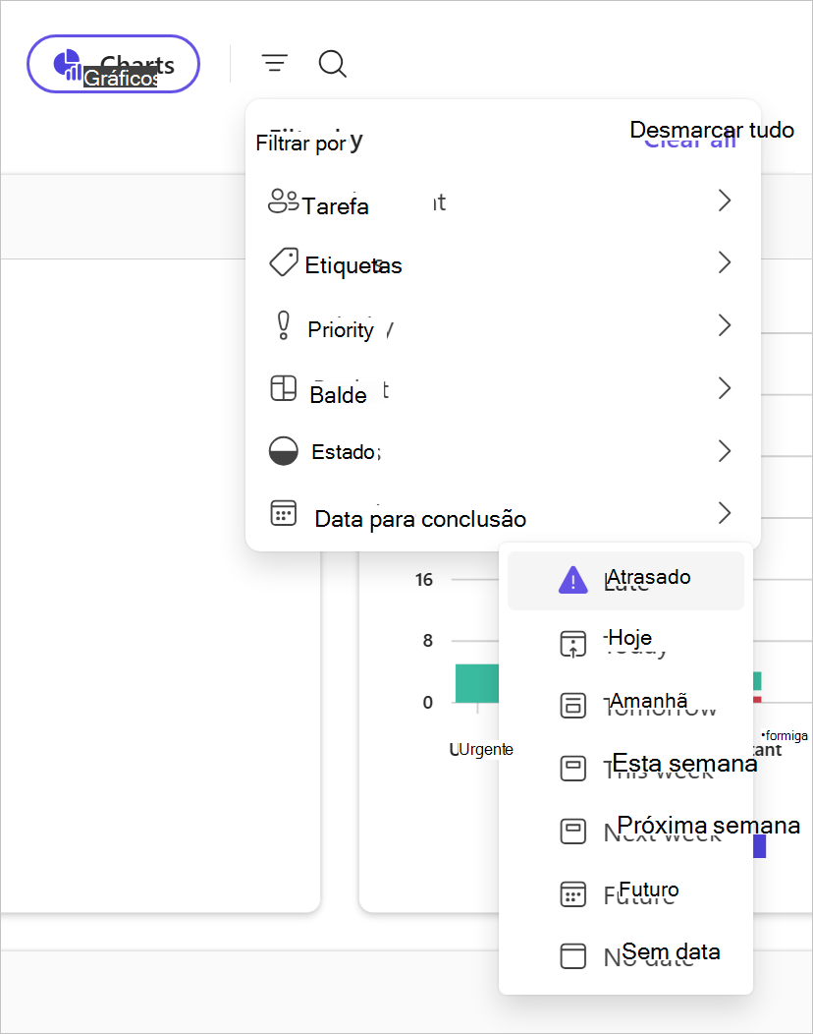Open the Data para conclusão filter row
Viewport: 813px width, 1034px height.
[x=502, y=514]
